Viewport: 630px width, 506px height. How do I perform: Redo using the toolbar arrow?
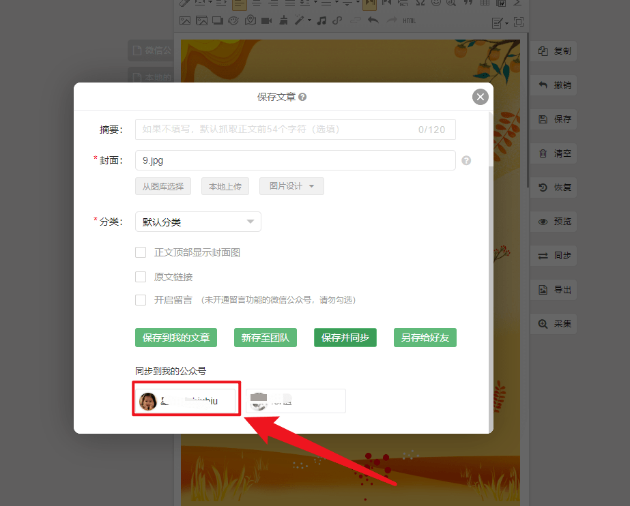(x=392, y=20)
